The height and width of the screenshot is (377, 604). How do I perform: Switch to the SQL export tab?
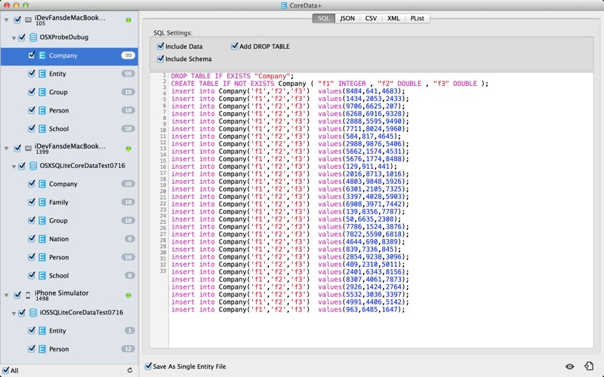pyautogui.click(x=324, y=18)
